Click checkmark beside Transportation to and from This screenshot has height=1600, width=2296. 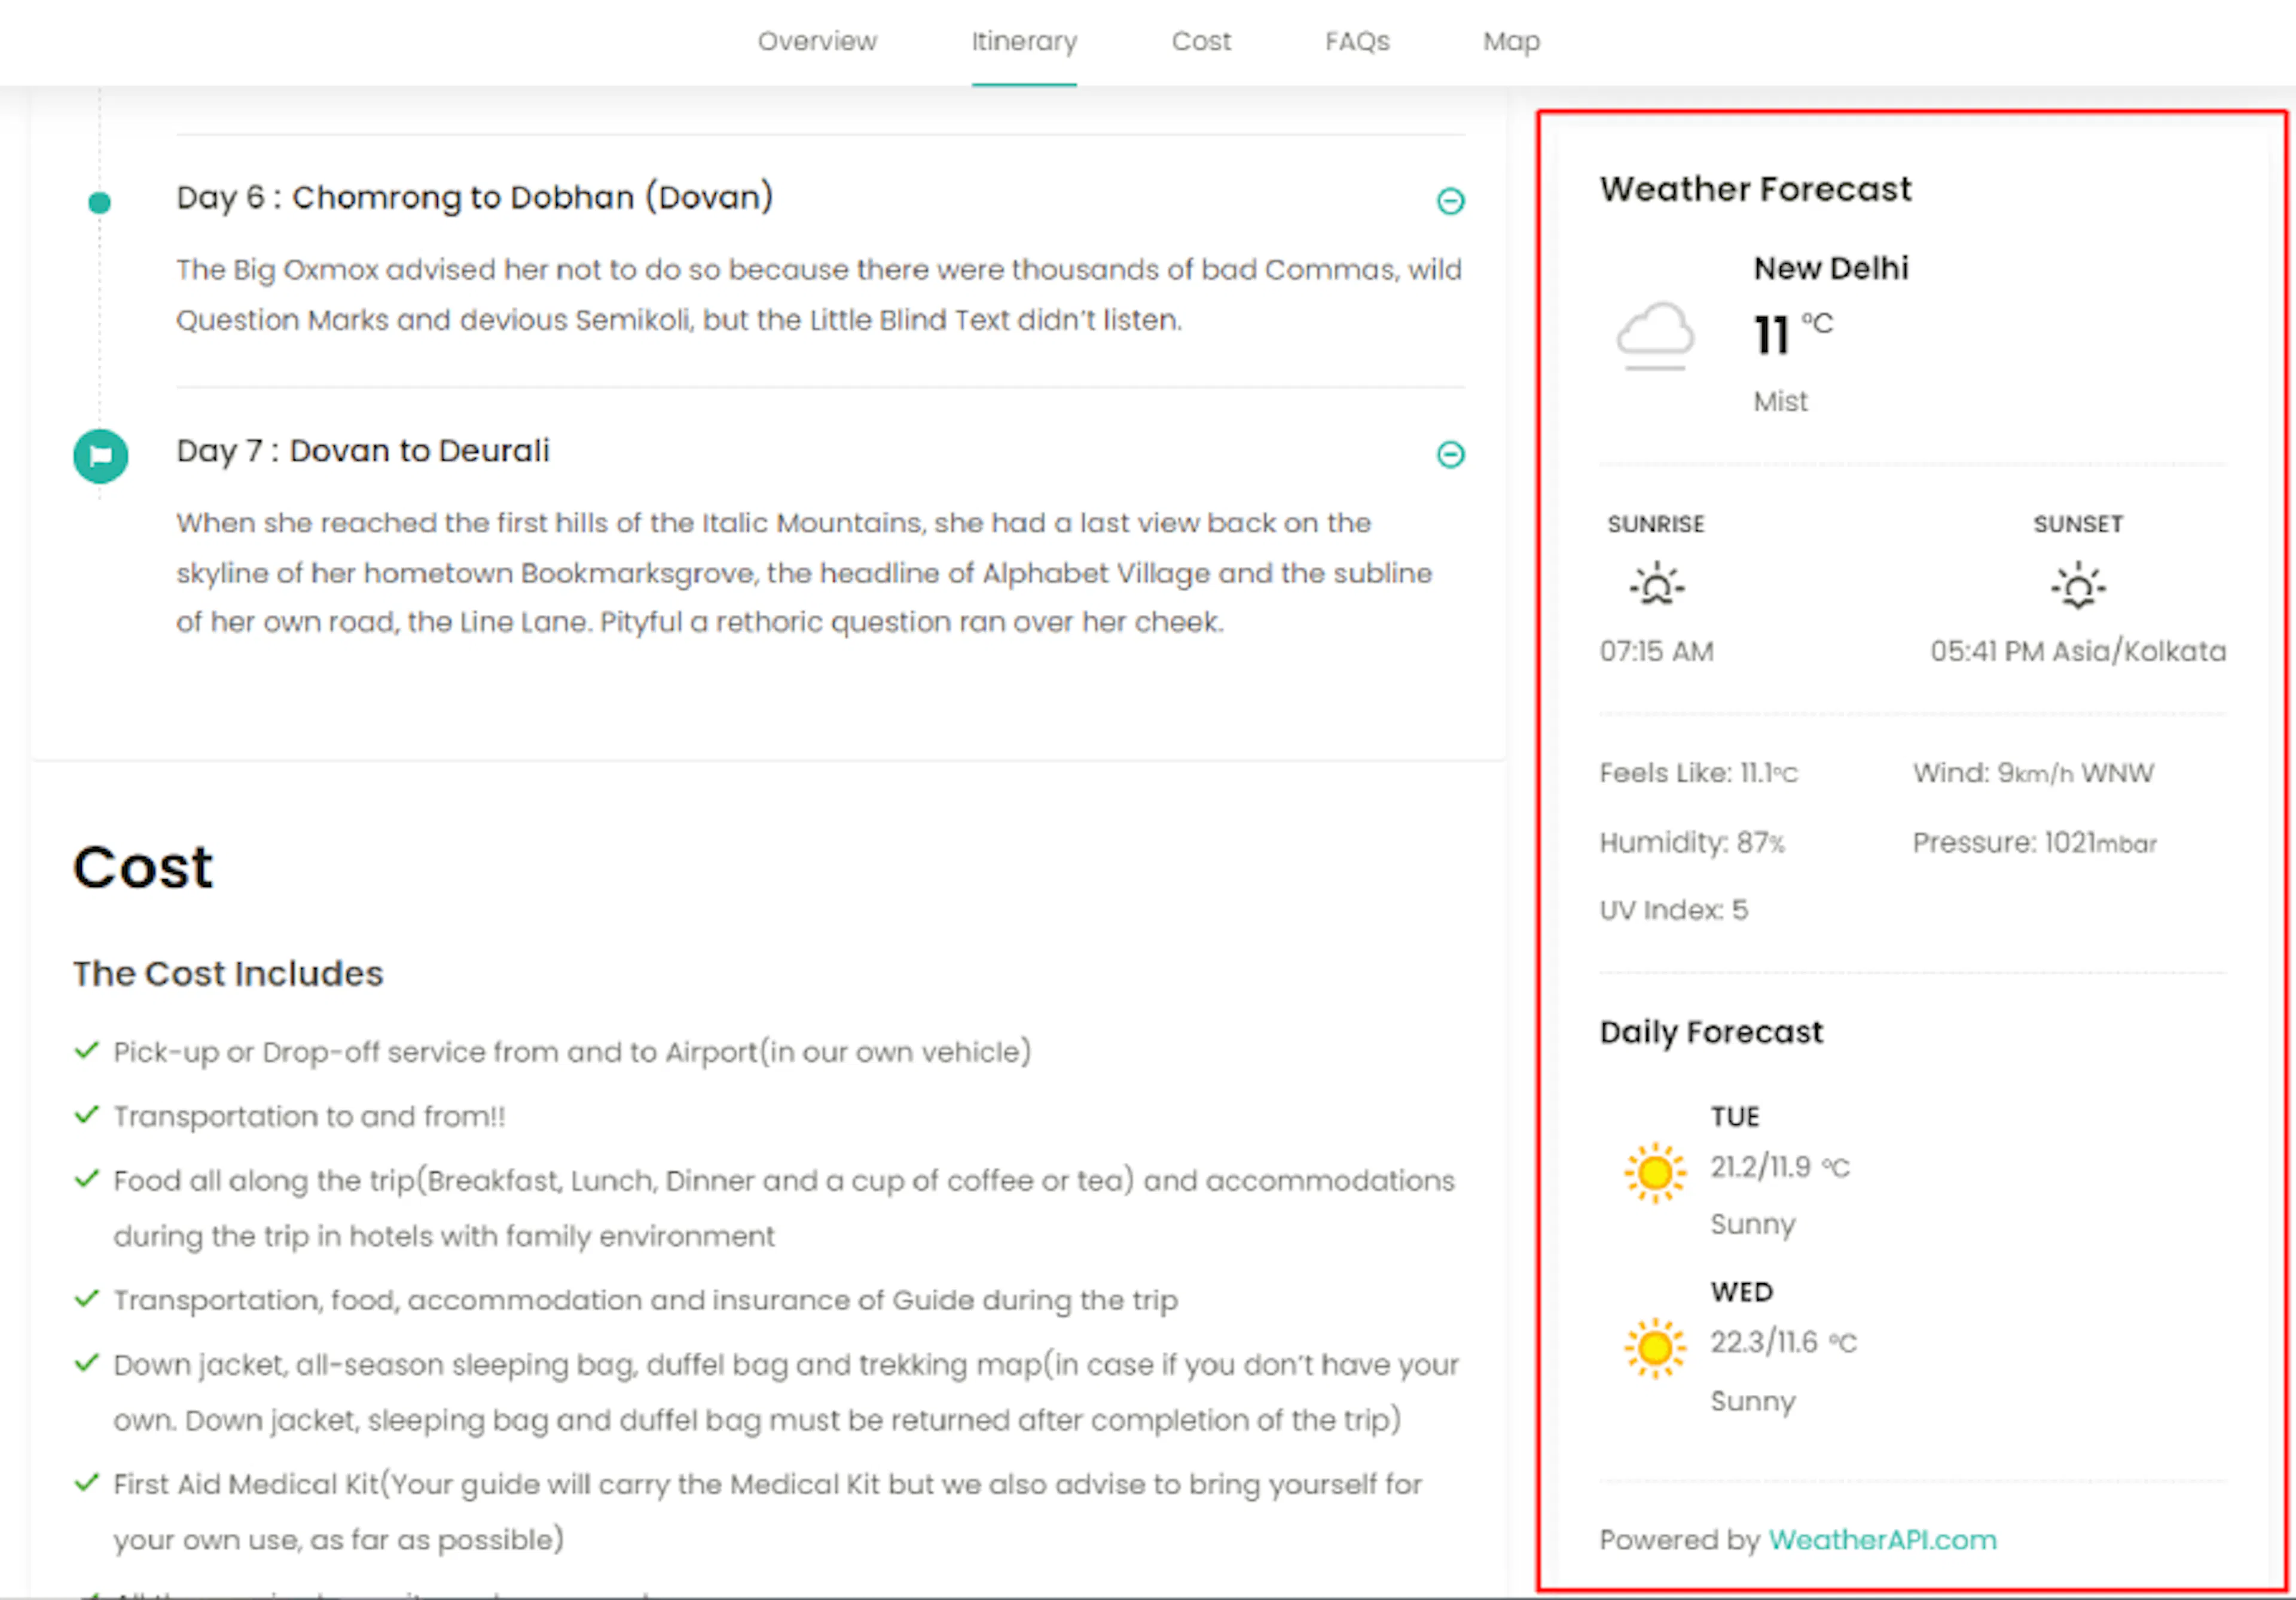pyautogui.click(x=87, y=1115)
